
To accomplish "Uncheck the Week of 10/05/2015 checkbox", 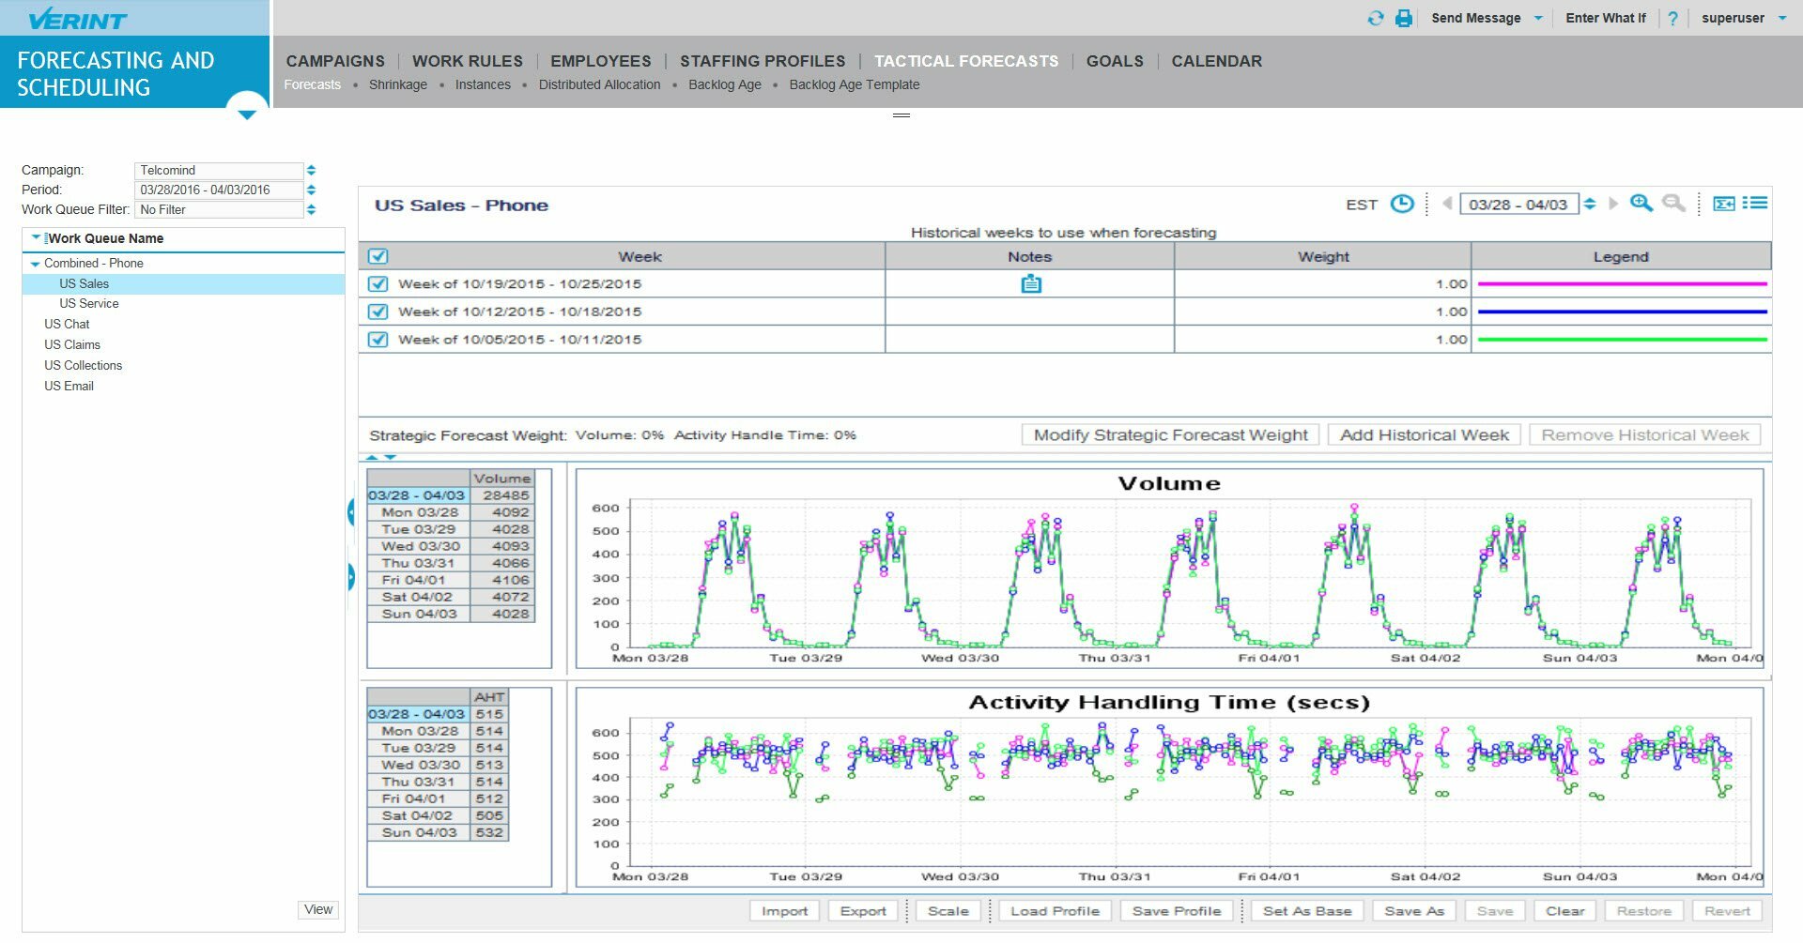I will click(x=377, y=339).
